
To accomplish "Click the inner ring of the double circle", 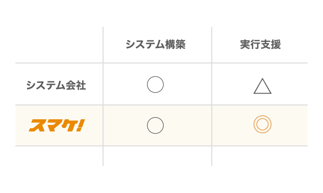I will click(262, 124).
